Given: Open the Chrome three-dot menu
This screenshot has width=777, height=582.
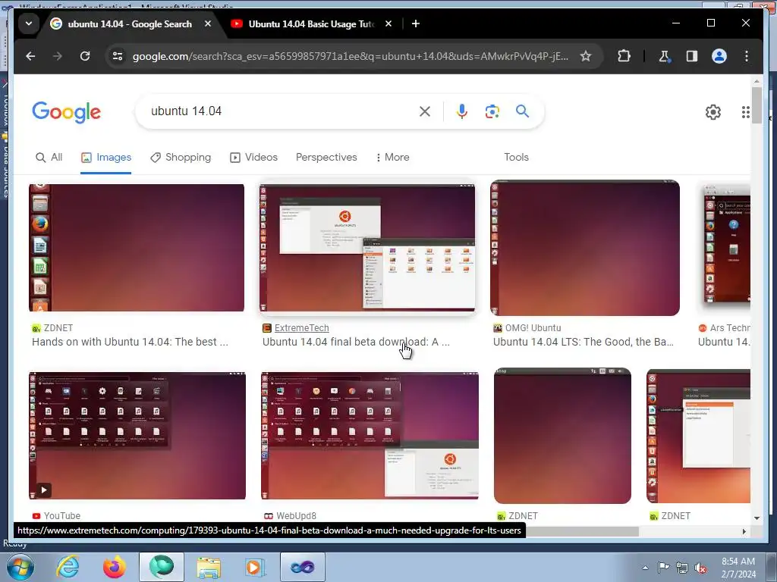Looking at the screenshot, I should (x=747, y=56).
